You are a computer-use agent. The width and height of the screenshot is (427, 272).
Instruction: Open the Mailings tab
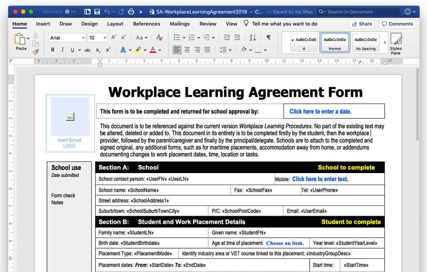[x=180, y=24]
